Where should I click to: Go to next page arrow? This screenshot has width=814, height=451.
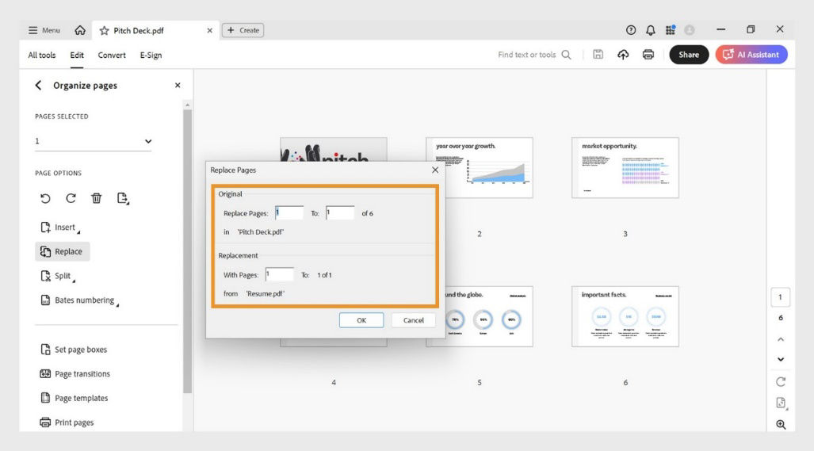click(x=781, y=359)
